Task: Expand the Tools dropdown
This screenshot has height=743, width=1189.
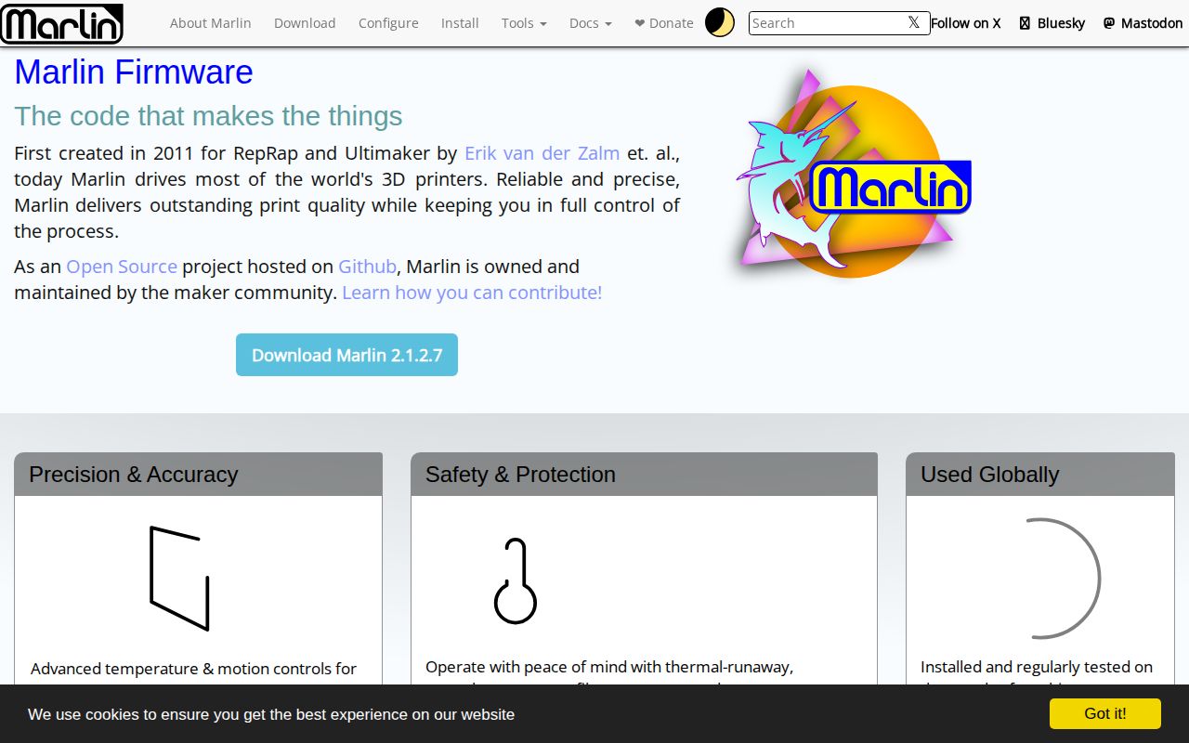Action: click(x=523, y=23)
